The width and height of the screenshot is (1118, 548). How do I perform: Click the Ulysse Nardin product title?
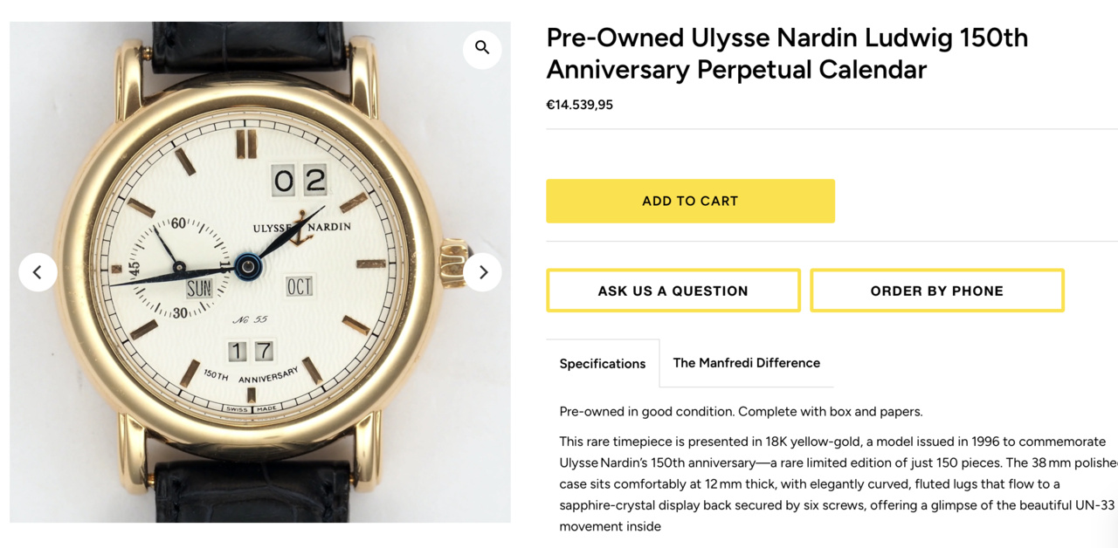pos(786,53)
